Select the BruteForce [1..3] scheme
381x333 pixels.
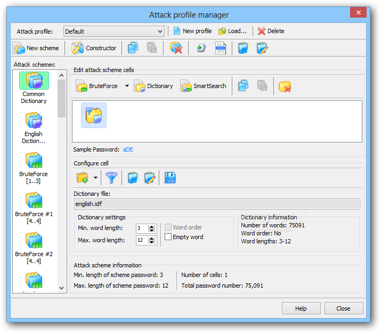(x=34, y=168)
